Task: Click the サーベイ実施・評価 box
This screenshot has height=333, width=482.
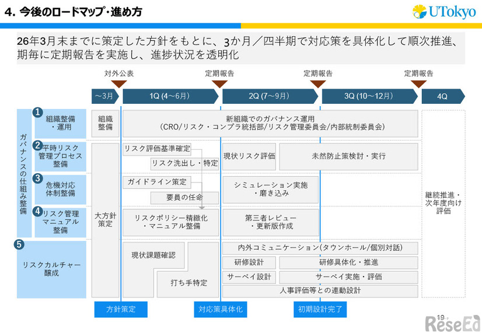Action: pyautogui.click(x=348, y=277)
